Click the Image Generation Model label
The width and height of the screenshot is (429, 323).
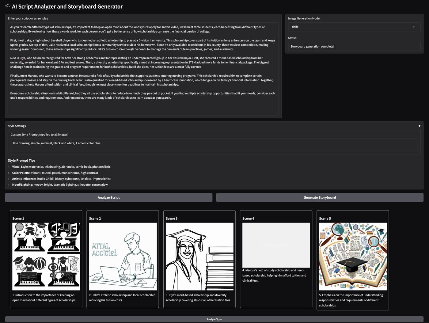(x=304, y=18)
